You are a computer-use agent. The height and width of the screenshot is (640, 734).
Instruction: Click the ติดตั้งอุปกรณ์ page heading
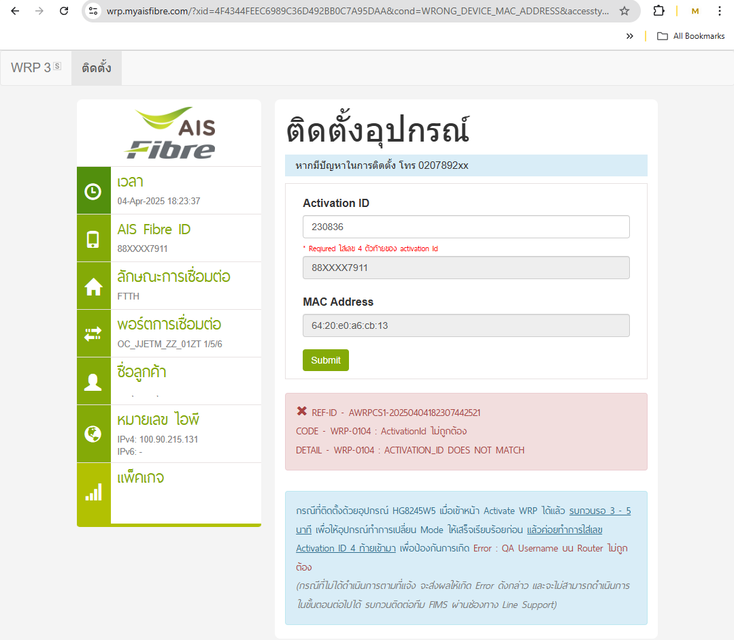[378, 130]
